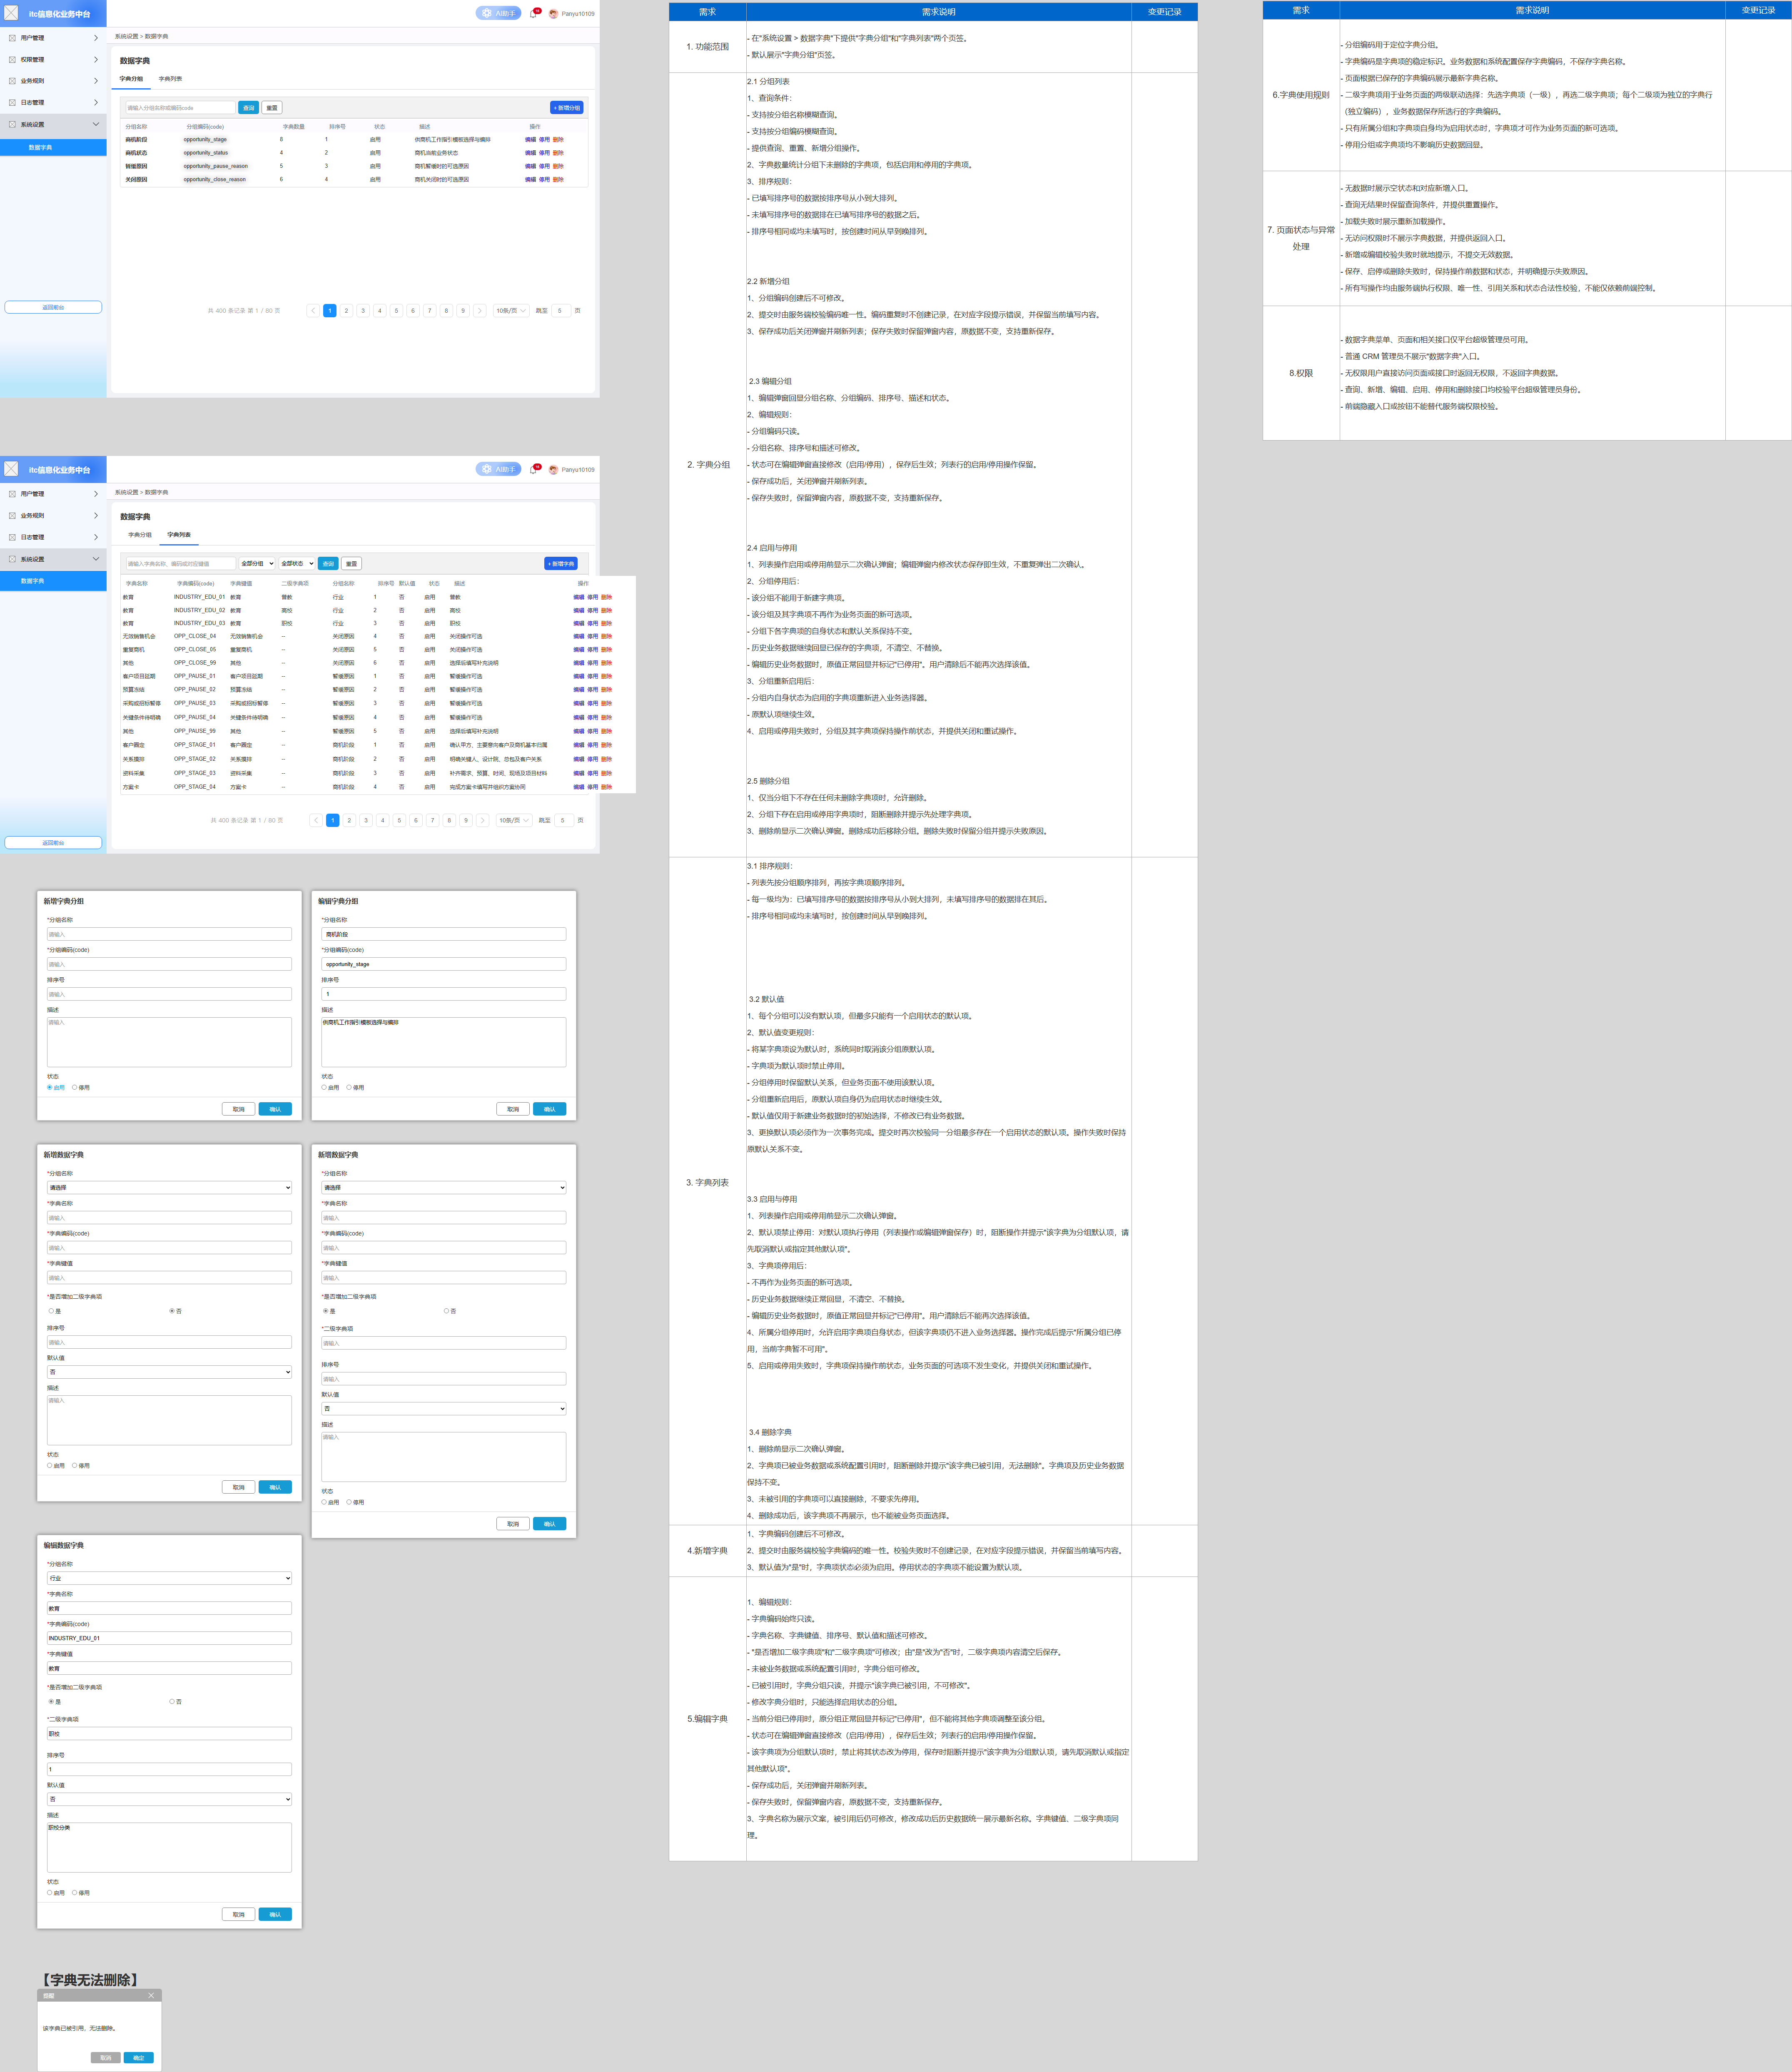Focus the 请输入分组名称或编码code search field
The image size is (1792, 2072).
click(x=180, y=107)
